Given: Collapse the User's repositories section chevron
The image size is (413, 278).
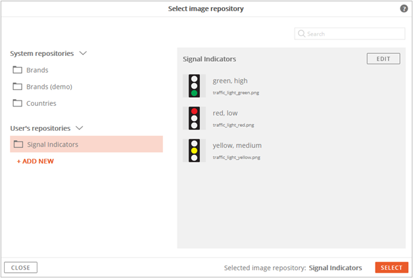Looking at the screenshot, I should [80, 128].
